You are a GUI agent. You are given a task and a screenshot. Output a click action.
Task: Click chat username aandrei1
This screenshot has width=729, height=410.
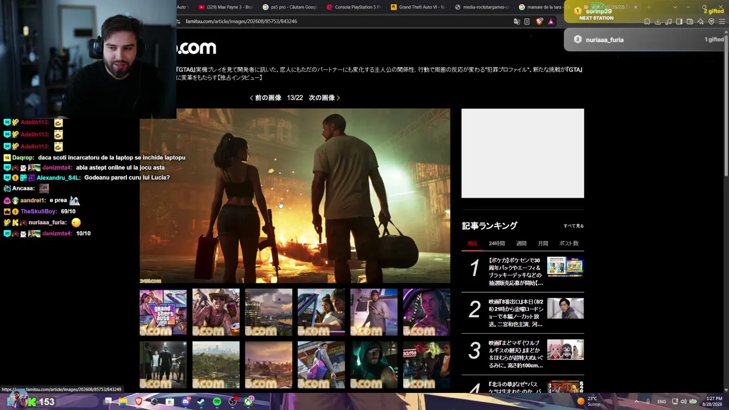click(32, 200)
